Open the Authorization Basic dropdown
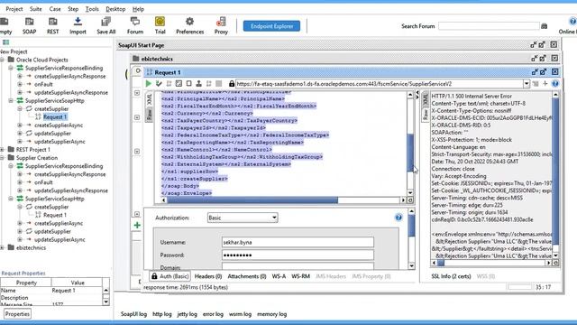Screen dimensions: 577x325 (x=243, y=218)
